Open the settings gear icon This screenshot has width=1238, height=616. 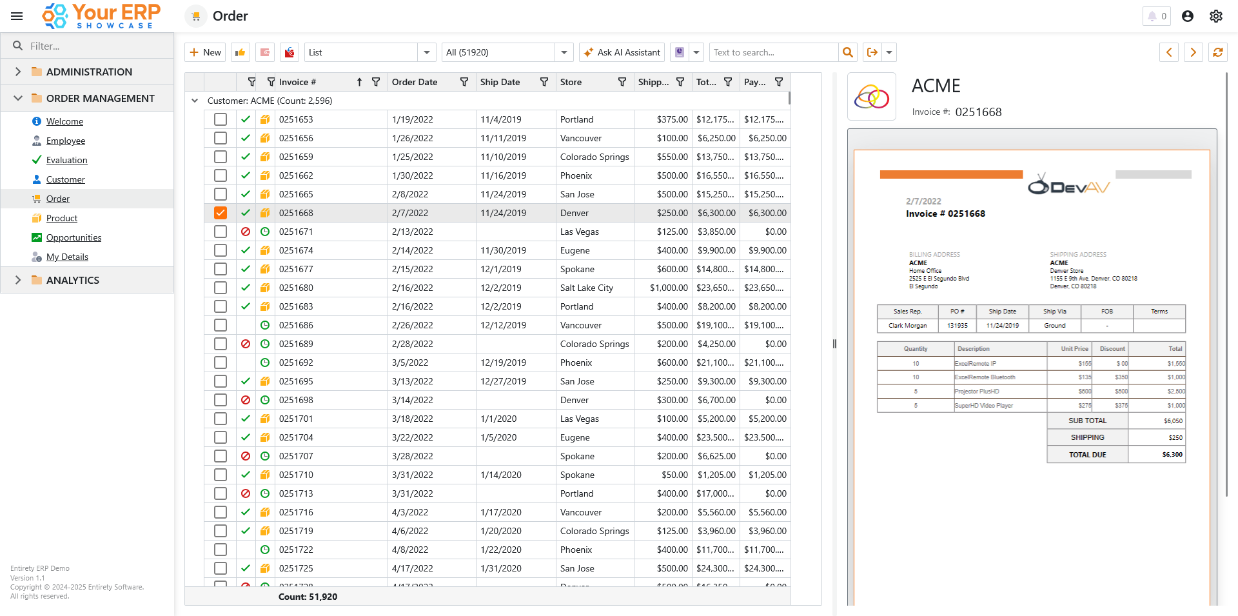point(1215,16)
